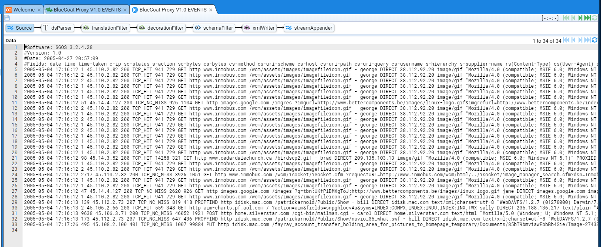Screen dimensions: 601x247
Task: Select the translationFilter pipeline element
Action: pyautogui.click(x=105, y=28)
